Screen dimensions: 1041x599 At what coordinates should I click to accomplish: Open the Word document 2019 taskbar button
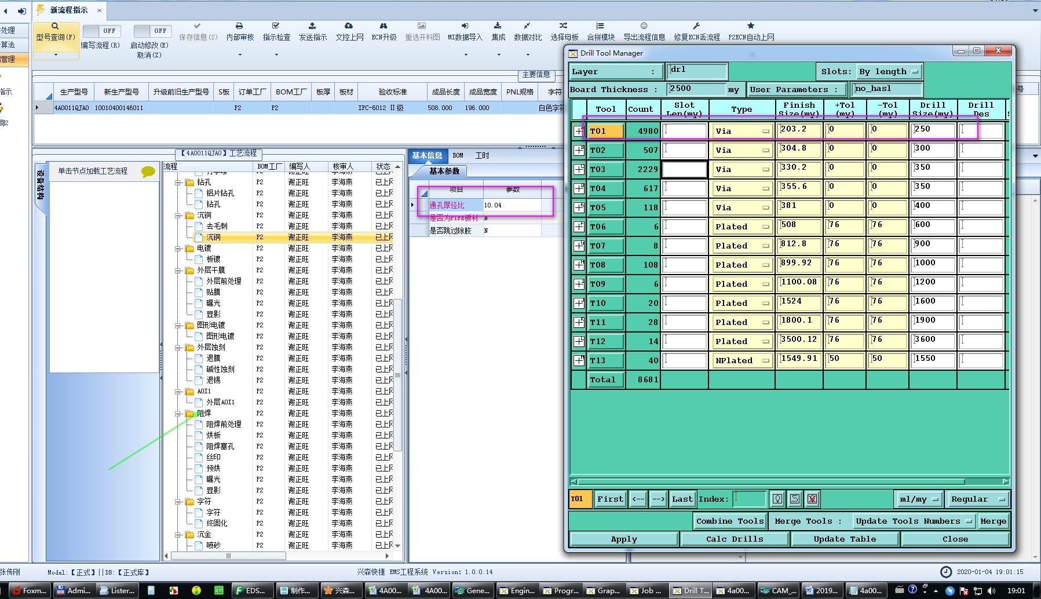pos(822,590)
